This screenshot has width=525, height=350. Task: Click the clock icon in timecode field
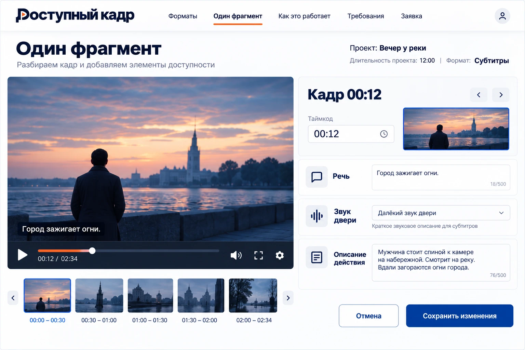(384, 134)
